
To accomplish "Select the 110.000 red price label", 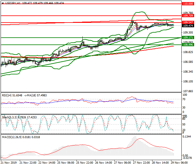I will (x=188, y=4).
